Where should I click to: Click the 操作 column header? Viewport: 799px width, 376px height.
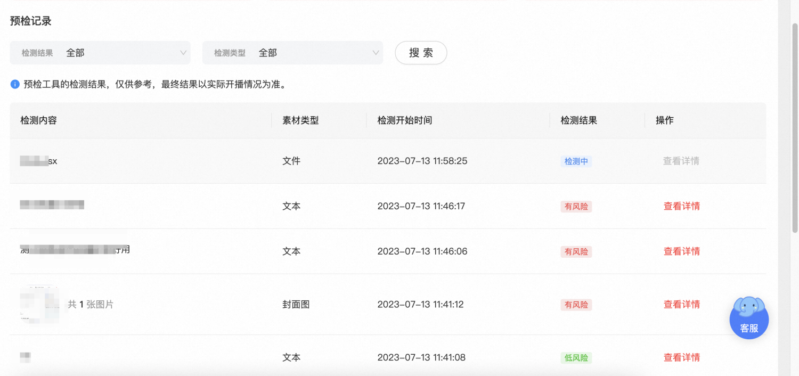[x=665, y=120]
